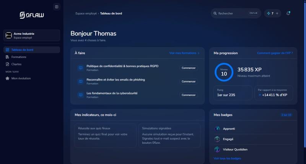This screenshot has height=164, width=306.
Task: Click the Engagé badge icon
Action: [217, 139]
